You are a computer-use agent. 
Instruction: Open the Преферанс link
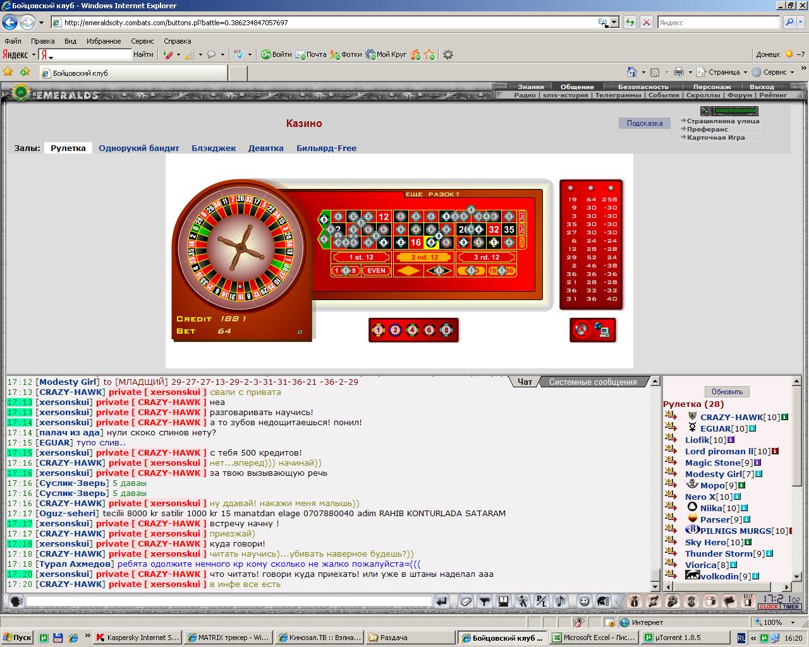[x=707, y=129]
